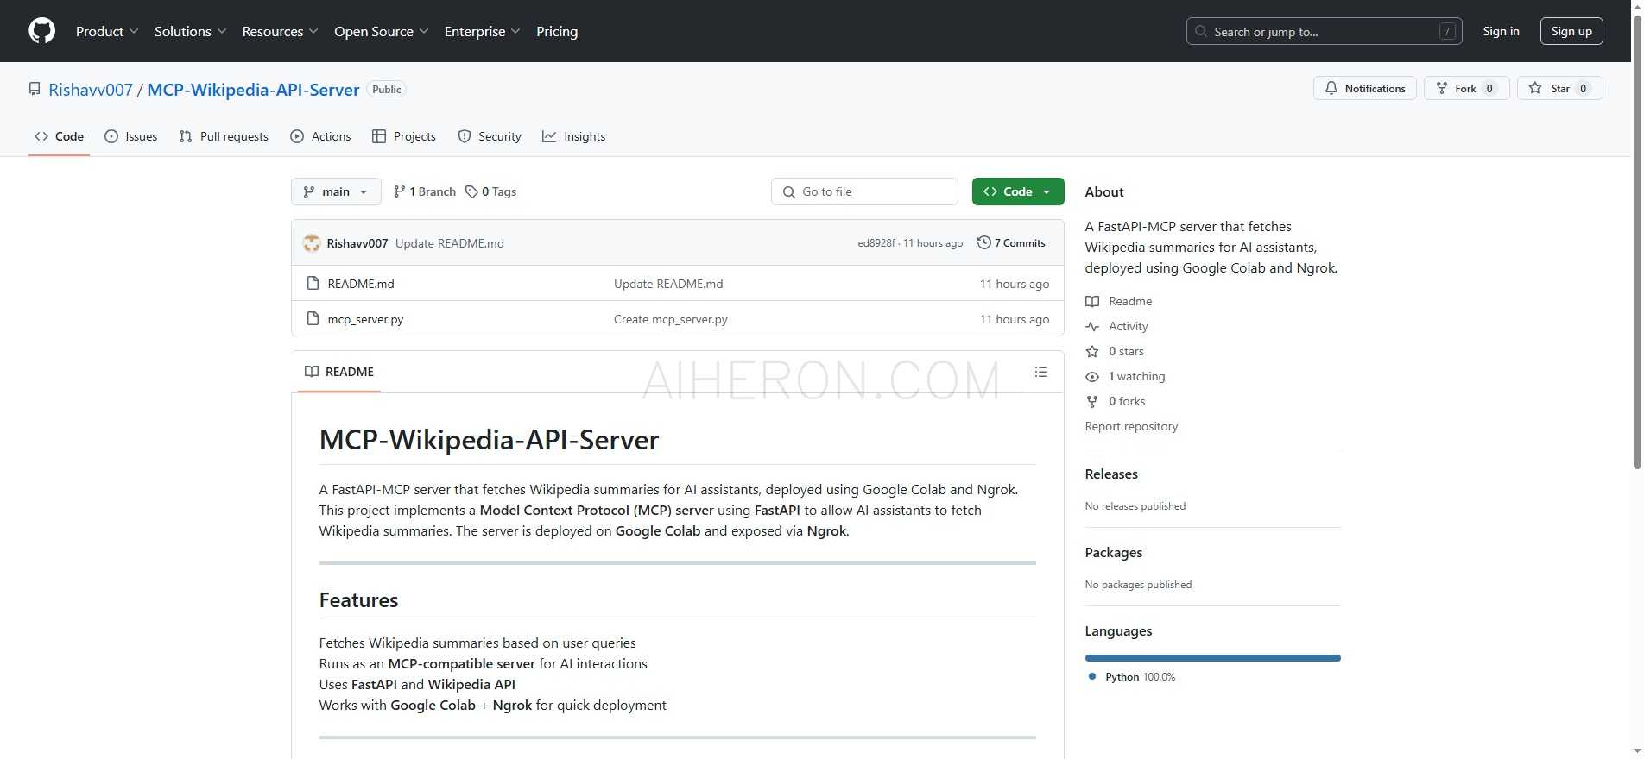The height and width of the screenshot is (759, 1644).
Task: Click the ed8928f commit hash
Action: coord(876,243)
